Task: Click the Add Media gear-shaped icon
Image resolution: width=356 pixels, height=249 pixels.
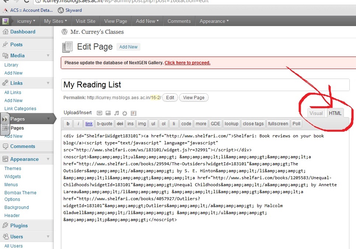Action: tap(125, 113)
